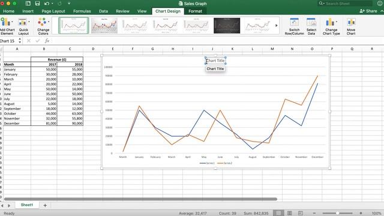Click the zoom in plus button
The image size is (384, 216).
tap(361, 214)
